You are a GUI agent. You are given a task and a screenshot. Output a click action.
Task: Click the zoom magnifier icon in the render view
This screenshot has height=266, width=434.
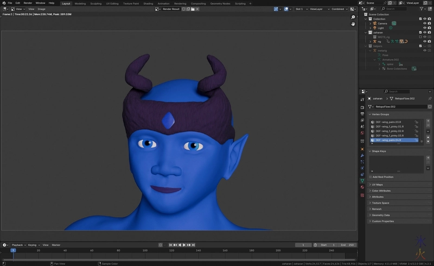coord(353,17)
